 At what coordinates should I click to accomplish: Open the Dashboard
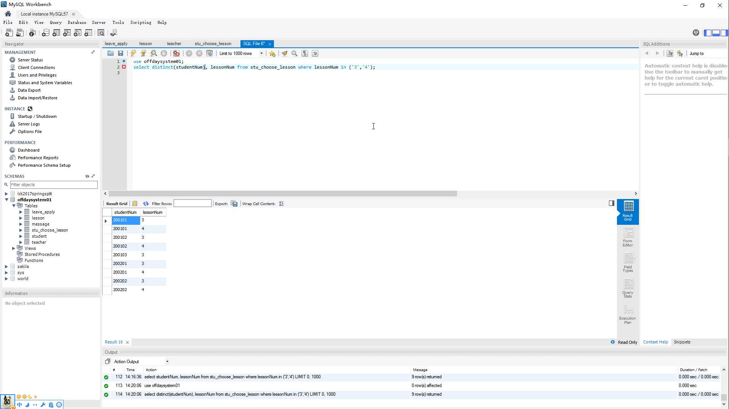(x=28, y=150)
